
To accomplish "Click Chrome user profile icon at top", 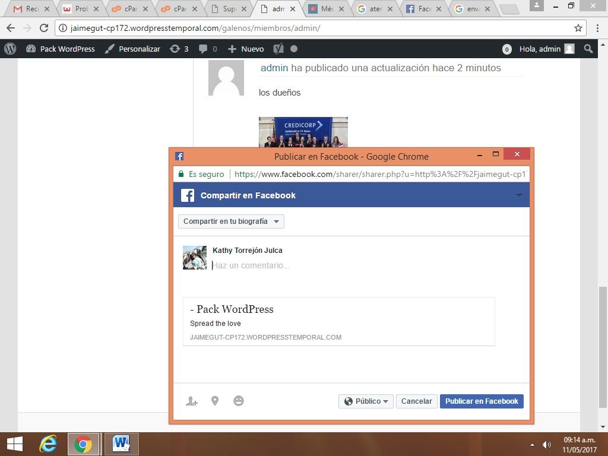I will [x=537, y=5].
